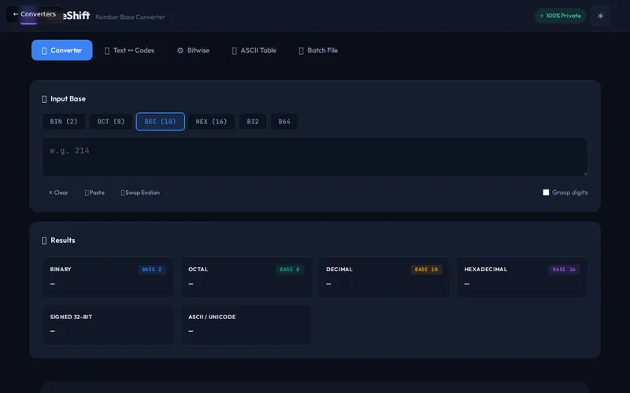Paste from clipboard into input

[94, 193]
